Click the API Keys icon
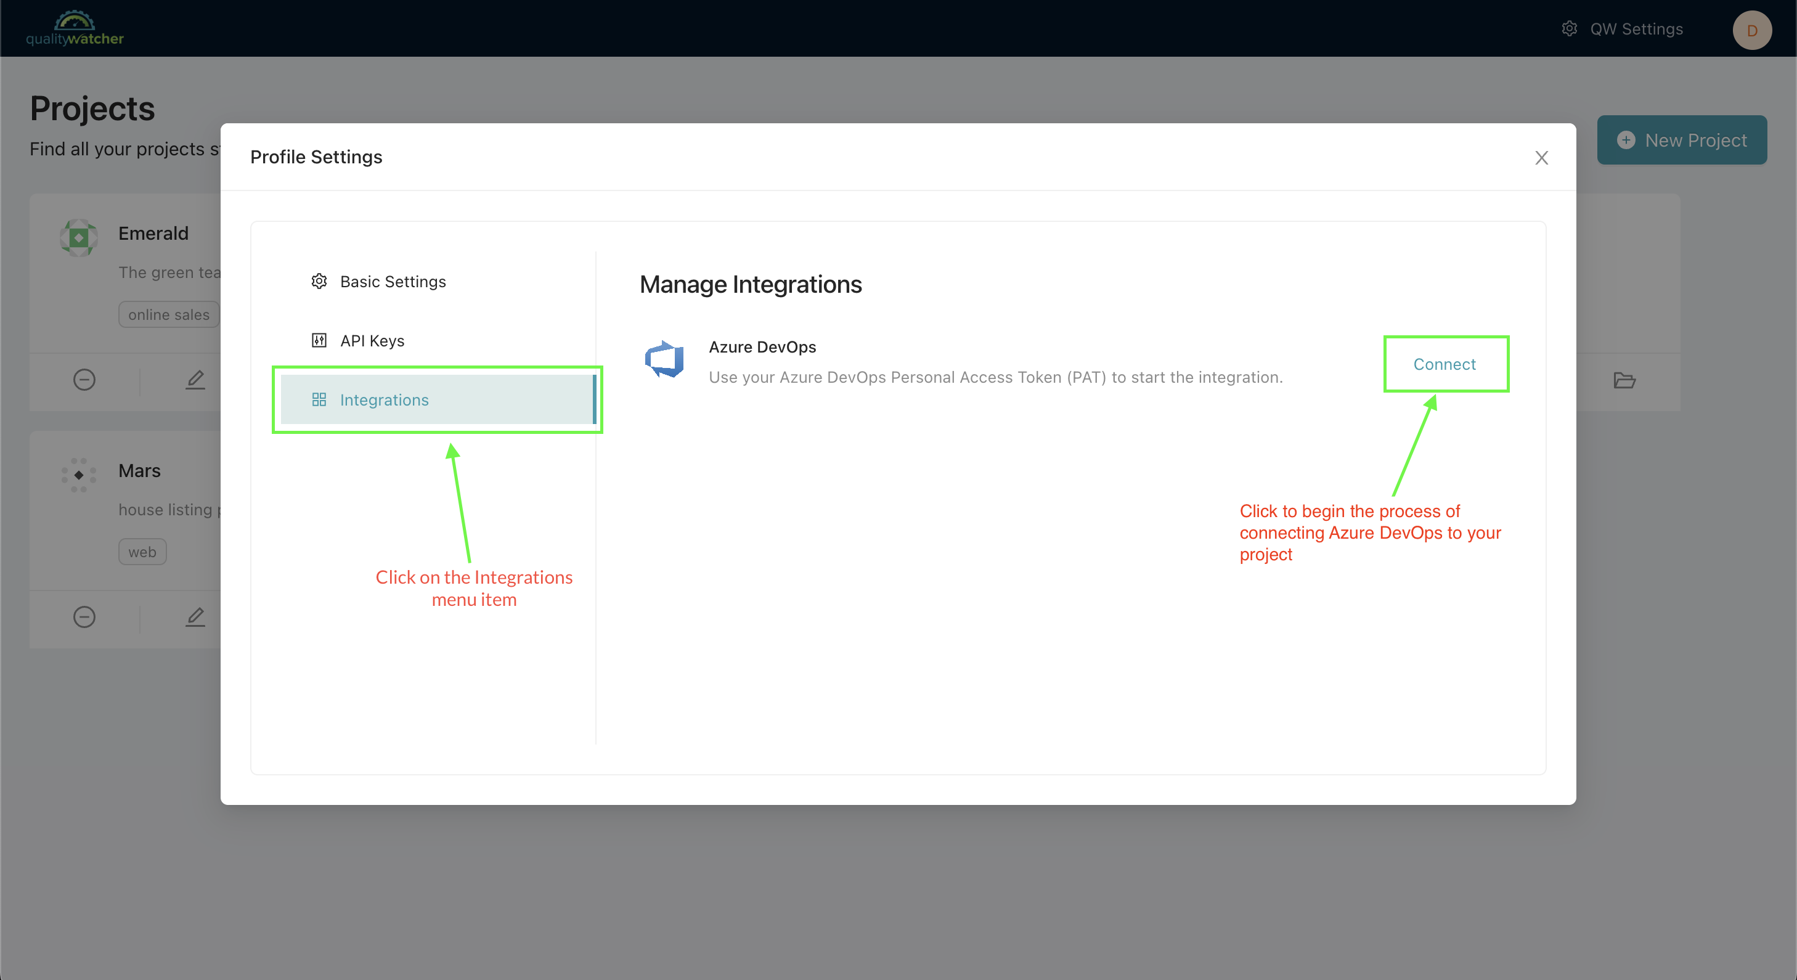This screenshot has height=980, width=1797. coord(319,340)
